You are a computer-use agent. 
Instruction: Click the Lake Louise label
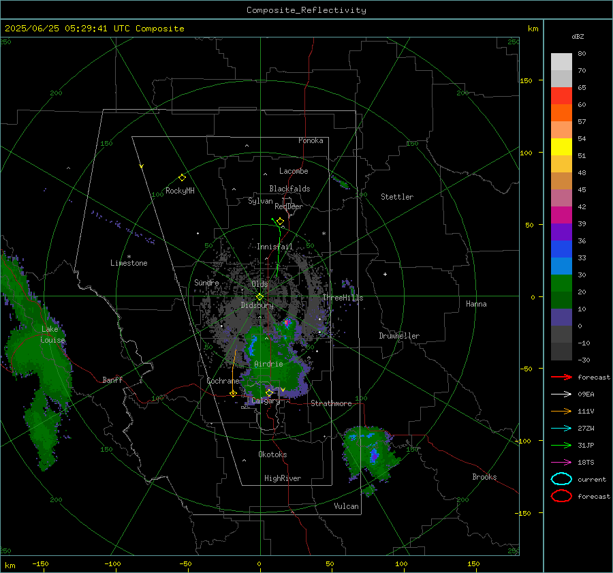point(53,335)
